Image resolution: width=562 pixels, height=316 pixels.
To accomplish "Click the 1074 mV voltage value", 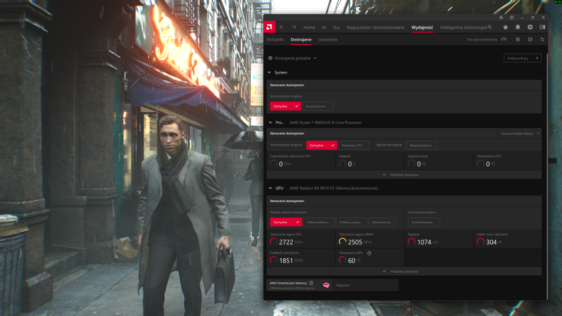I will 424,242.
